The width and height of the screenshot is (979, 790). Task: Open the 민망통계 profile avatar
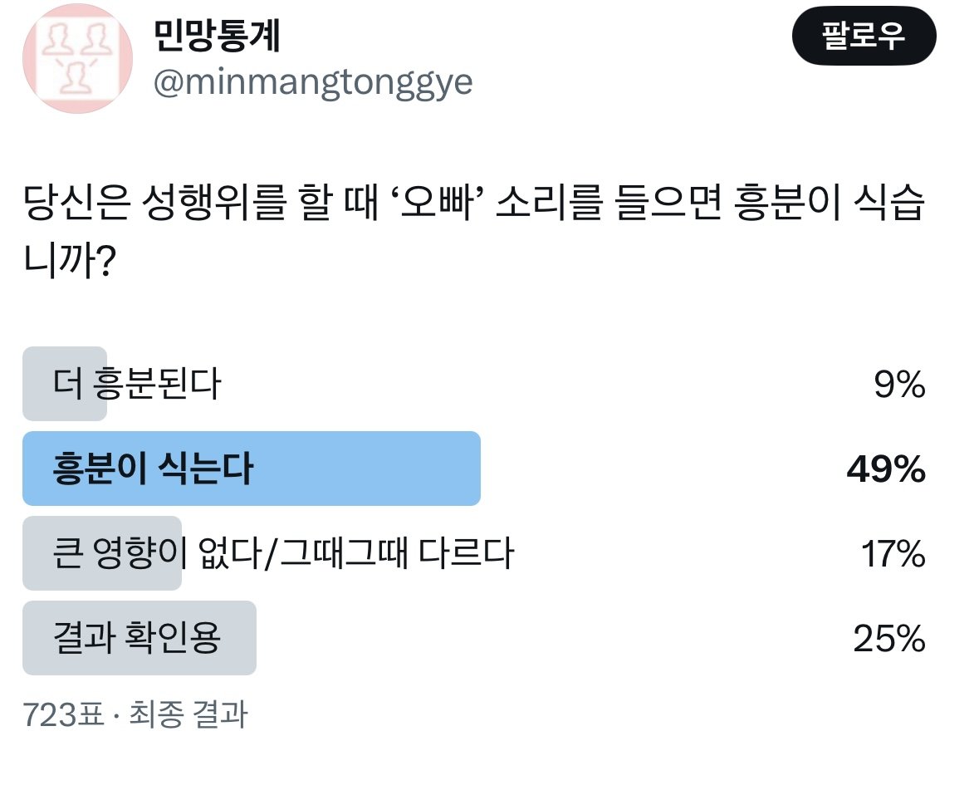pyautogui.click(x=77, y=59)
